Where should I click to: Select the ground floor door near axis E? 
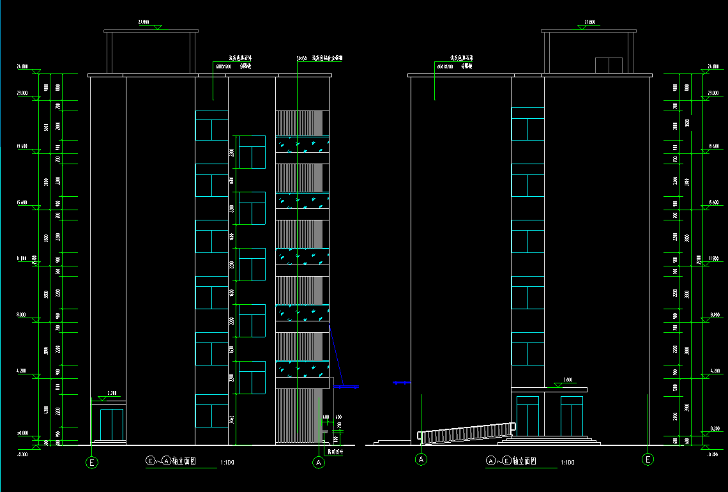112,424
